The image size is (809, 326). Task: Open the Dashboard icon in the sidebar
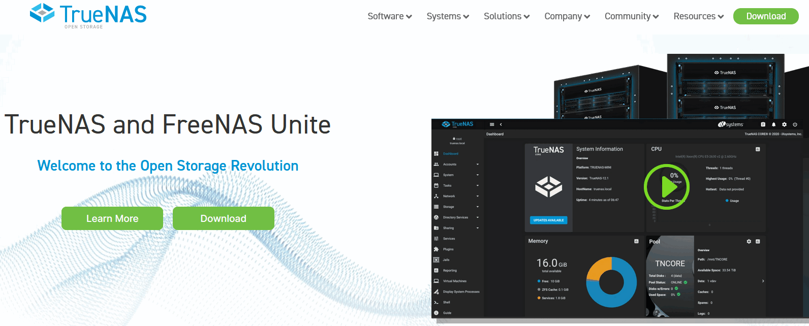(x=436, y=153)
